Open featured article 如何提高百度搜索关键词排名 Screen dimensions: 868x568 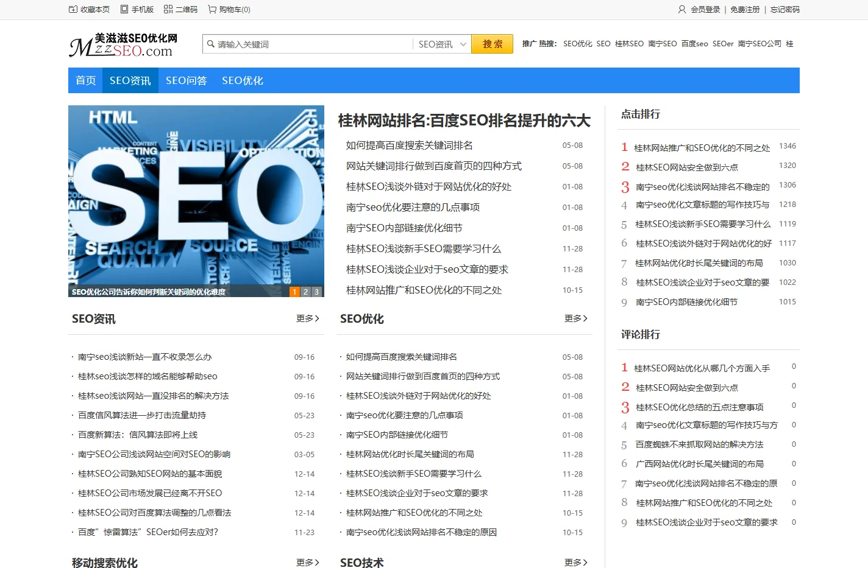(x=410, y=146)
